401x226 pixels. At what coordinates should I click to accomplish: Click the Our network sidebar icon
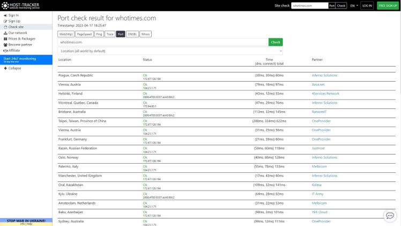5,32
